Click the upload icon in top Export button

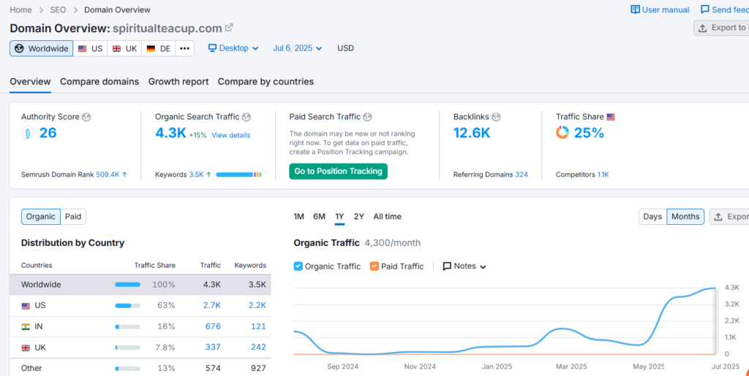(x=702, y=28)
